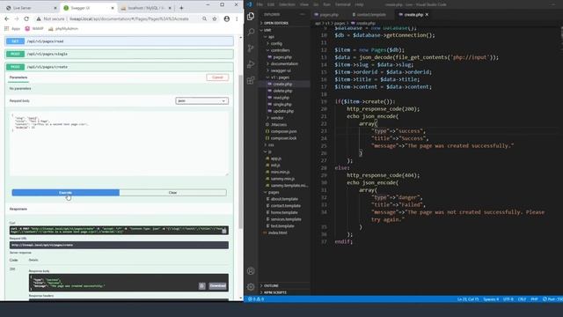Open WAMP bookmark
The width and height of the screenshot is (563, 317).
tap(34, 28)
